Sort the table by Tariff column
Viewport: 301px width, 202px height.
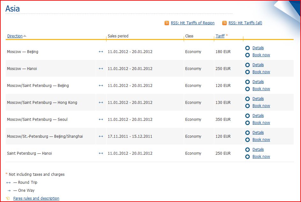pos(220,36)
